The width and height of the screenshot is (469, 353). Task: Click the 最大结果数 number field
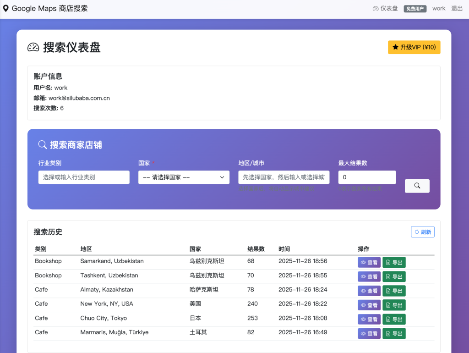click(x=367, y=177)
